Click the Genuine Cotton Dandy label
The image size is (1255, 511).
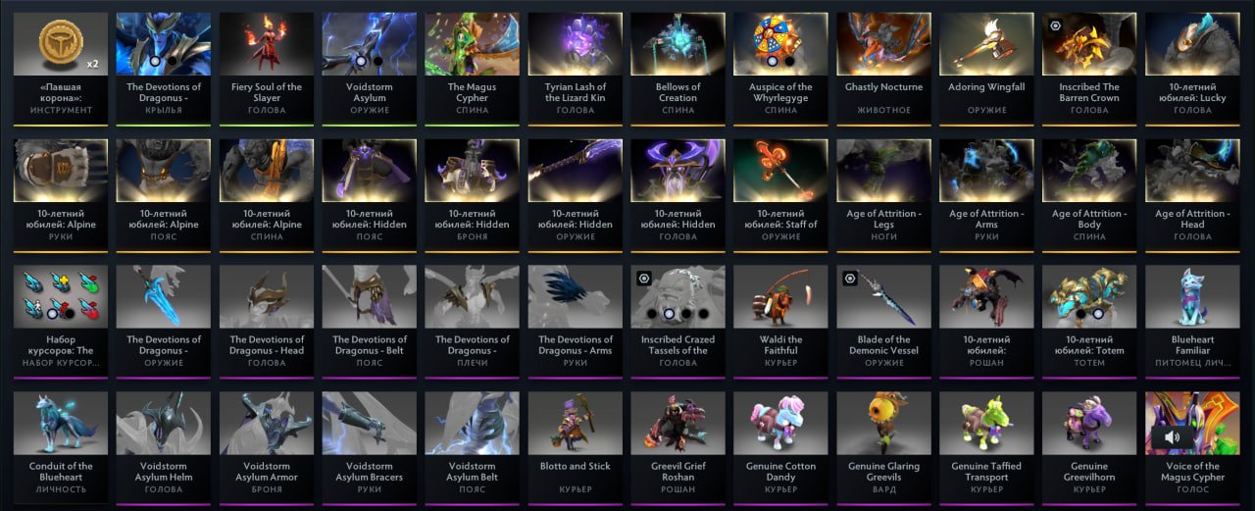[x=780, y=472]
